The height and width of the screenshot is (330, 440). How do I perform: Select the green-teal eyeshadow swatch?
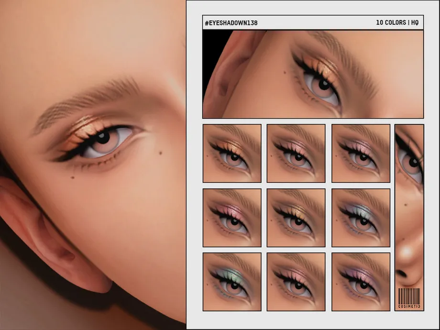(232, 282)
